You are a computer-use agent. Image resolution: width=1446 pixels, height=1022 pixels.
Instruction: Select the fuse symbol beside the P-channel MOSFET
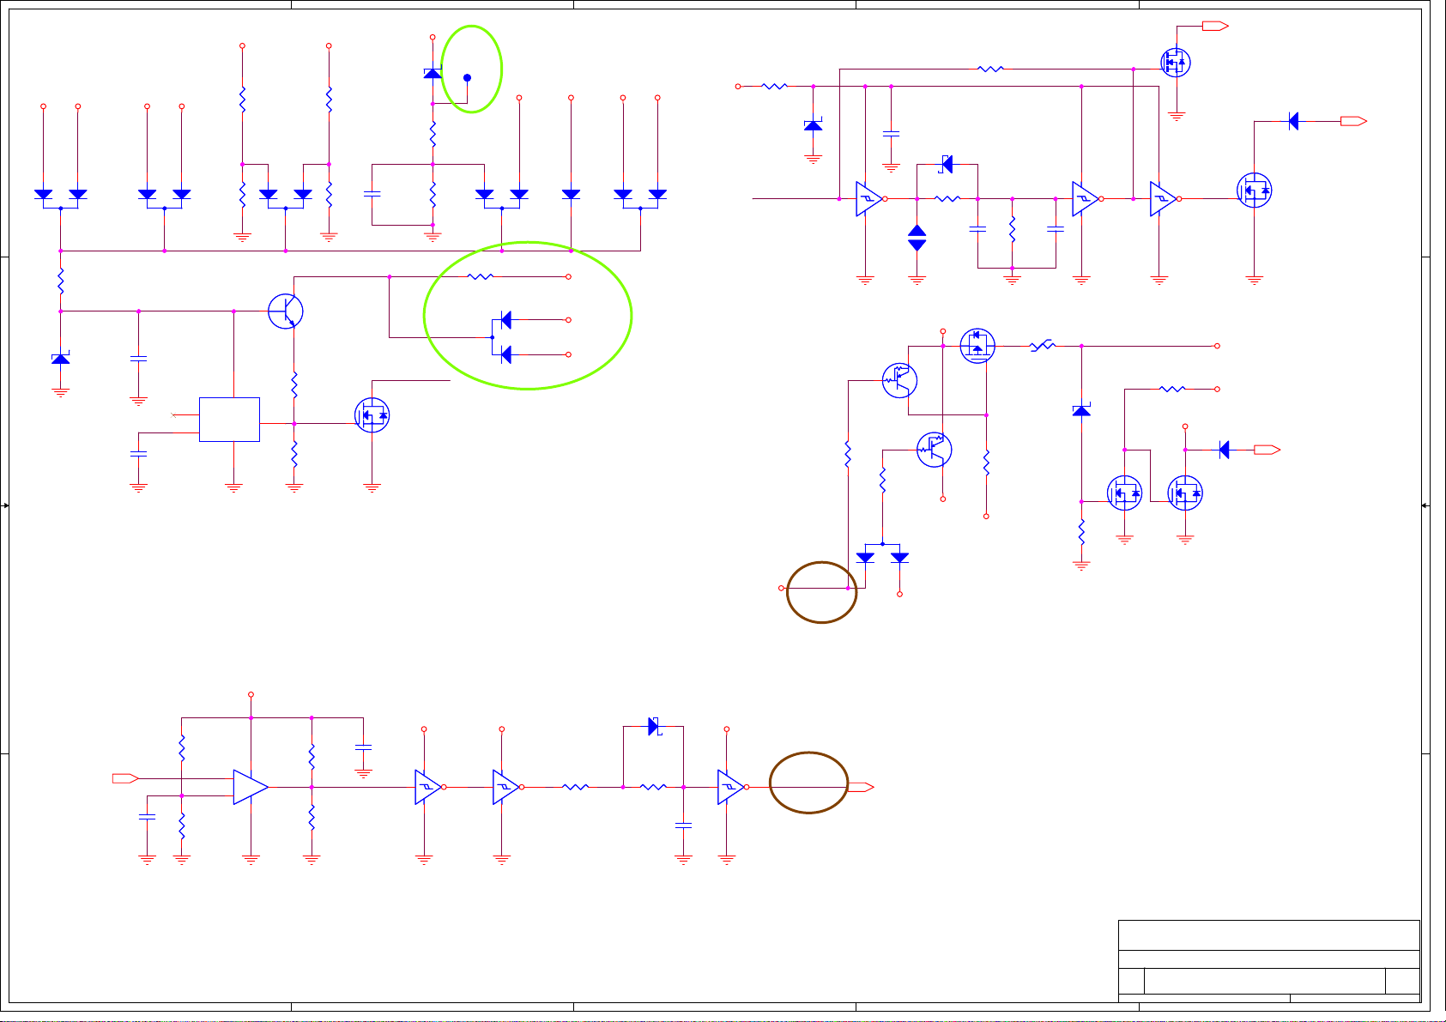(1043, 346)
